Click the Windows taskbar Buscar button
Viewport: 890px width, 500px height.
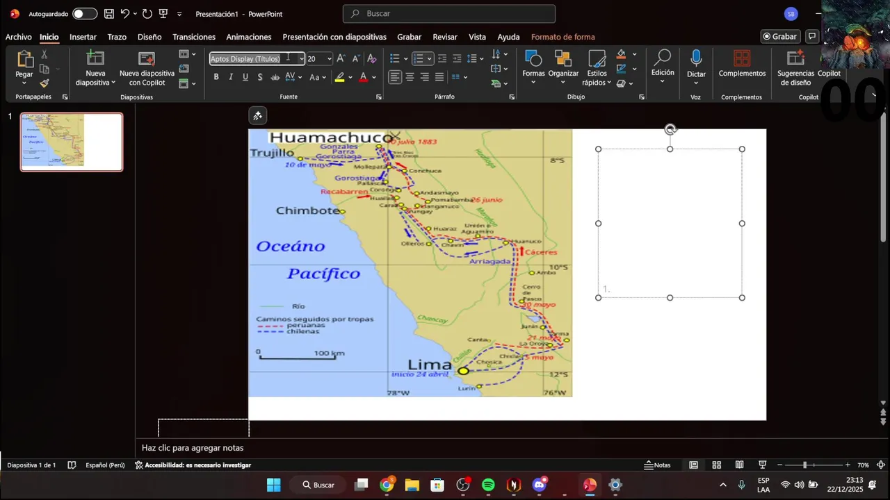(x=318, y=485)
